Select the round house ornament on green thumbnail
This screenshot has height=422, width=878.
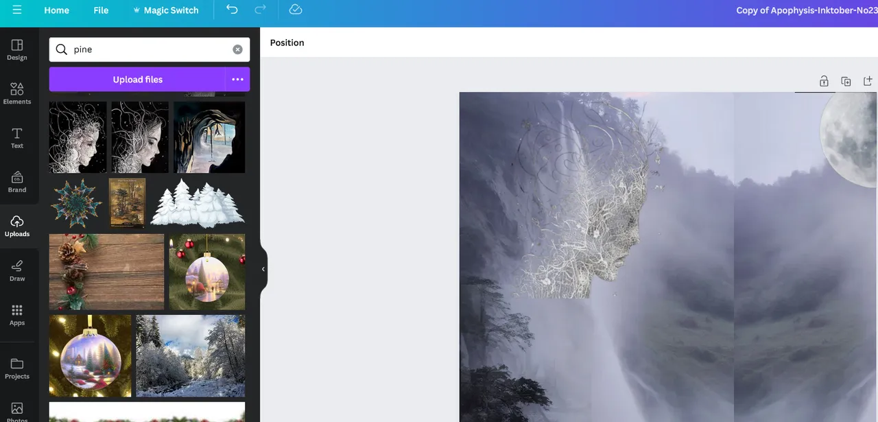point(207,272)
